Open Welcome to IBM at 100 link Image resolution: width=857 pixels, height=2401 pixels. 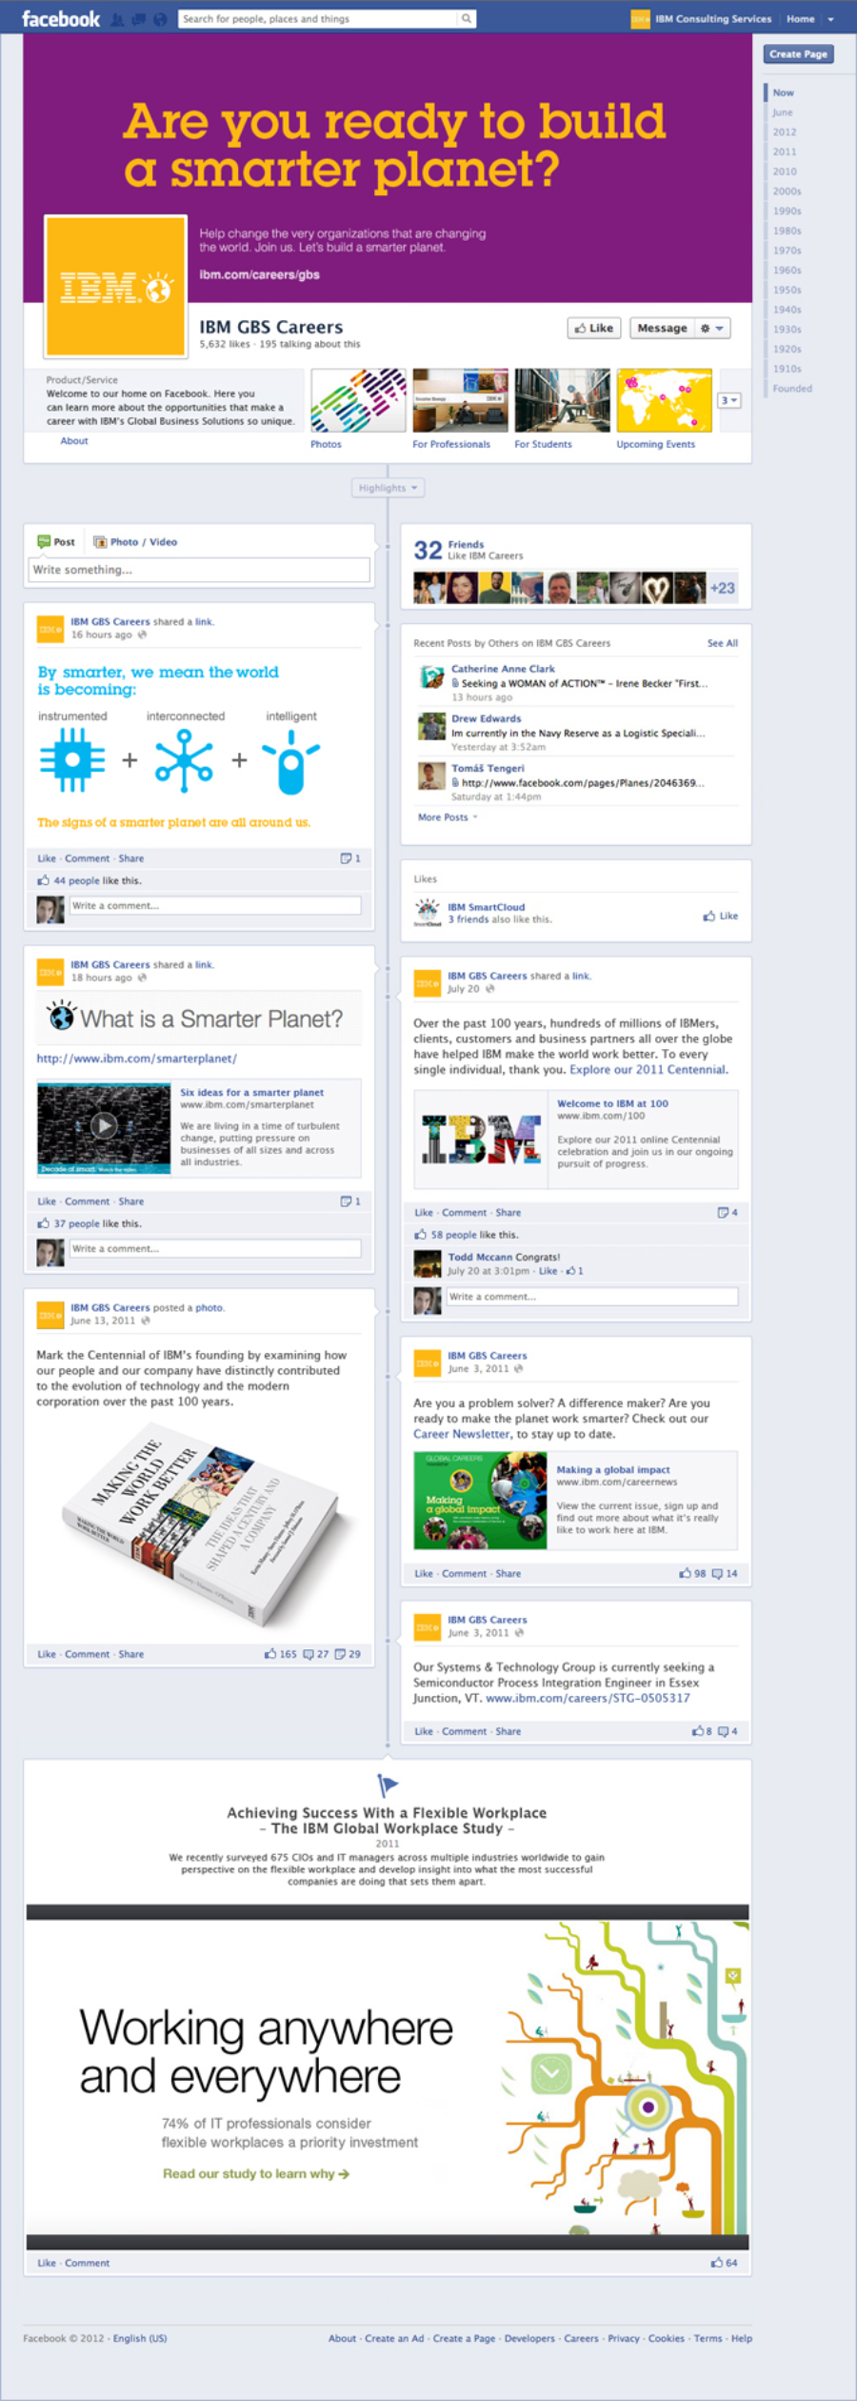point(612,1103)
